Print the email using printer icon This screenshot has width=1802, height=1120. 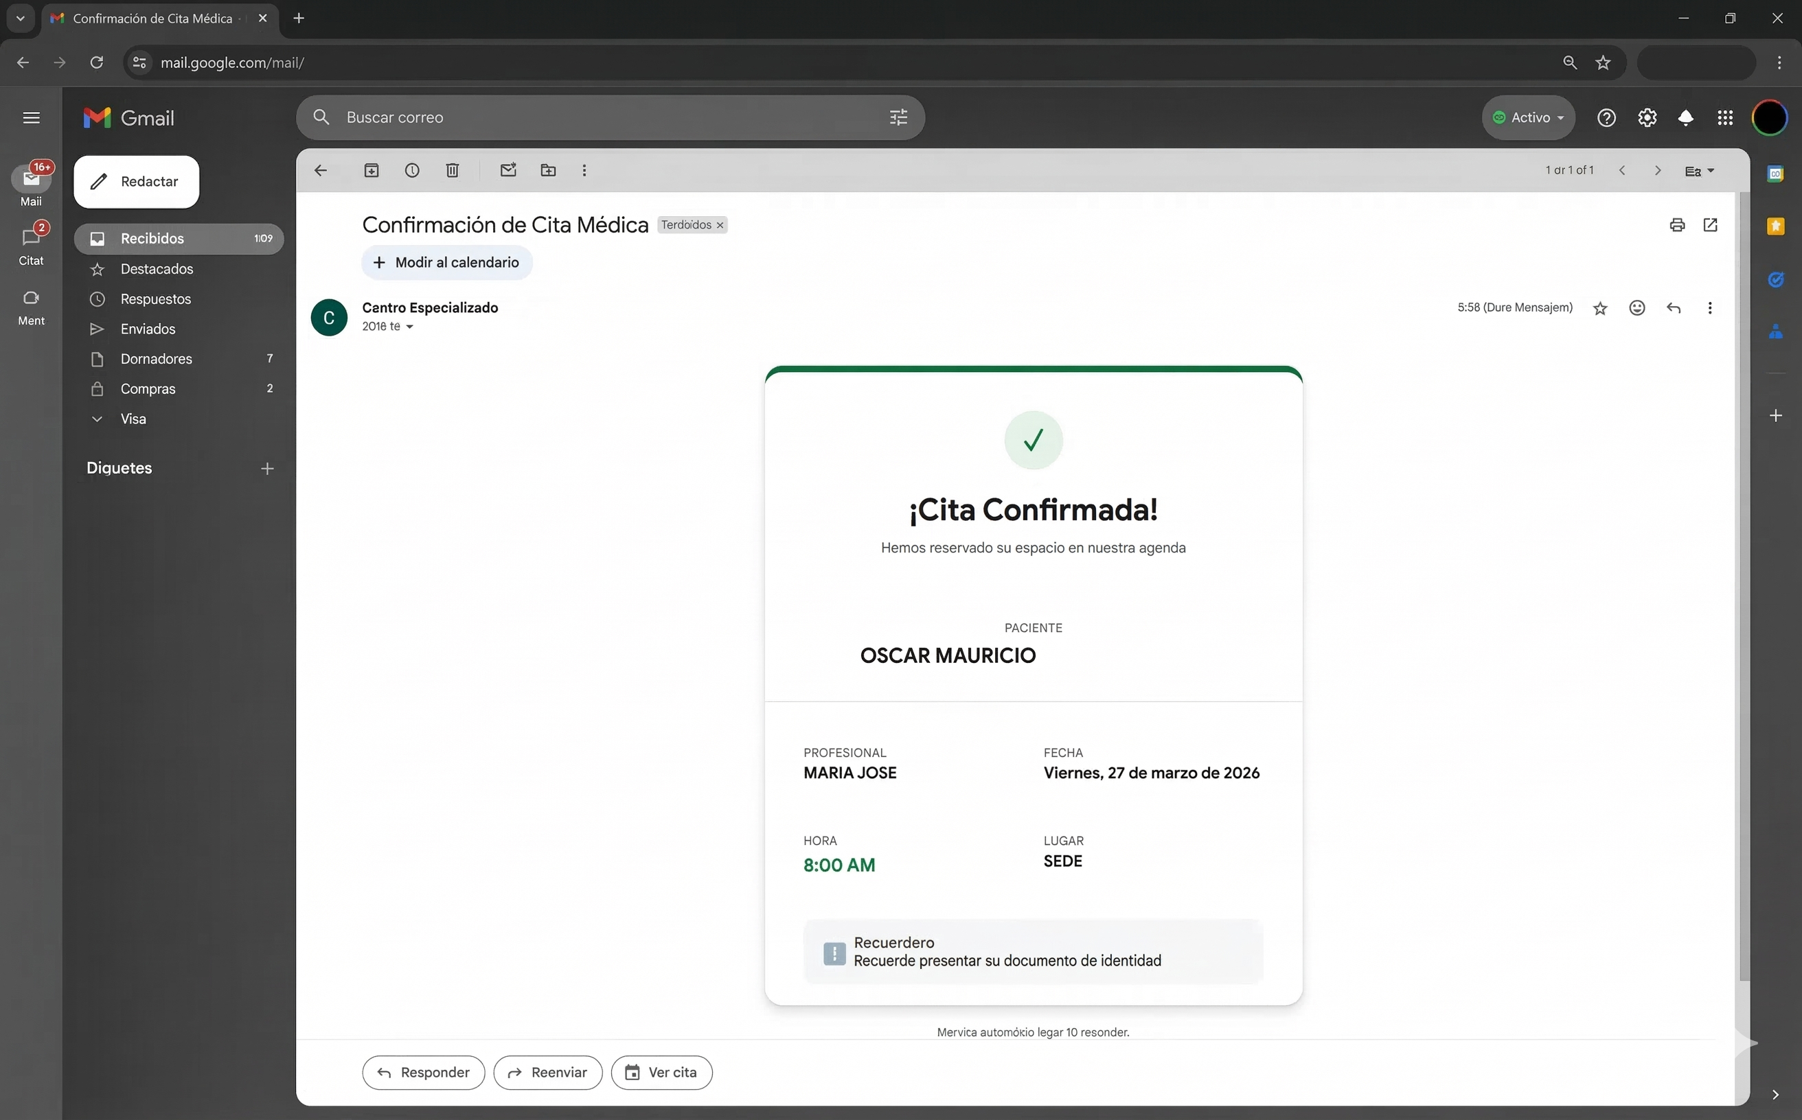click(x=1677, y=224)
